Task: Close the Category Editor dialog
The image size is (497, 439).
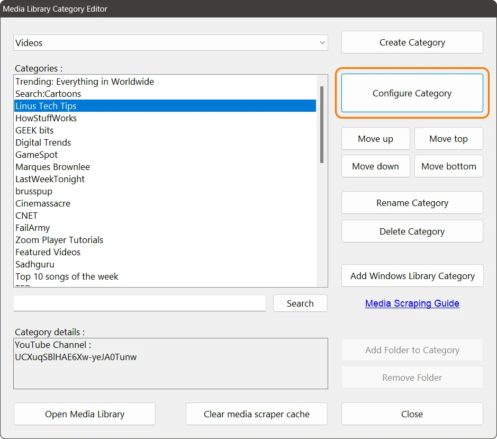Action: tap(412, 414)
